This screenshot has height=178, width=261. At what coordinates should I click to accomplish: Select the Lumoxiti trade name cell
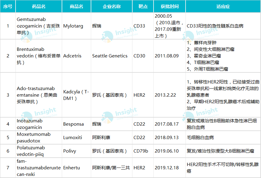pos(76,138)
